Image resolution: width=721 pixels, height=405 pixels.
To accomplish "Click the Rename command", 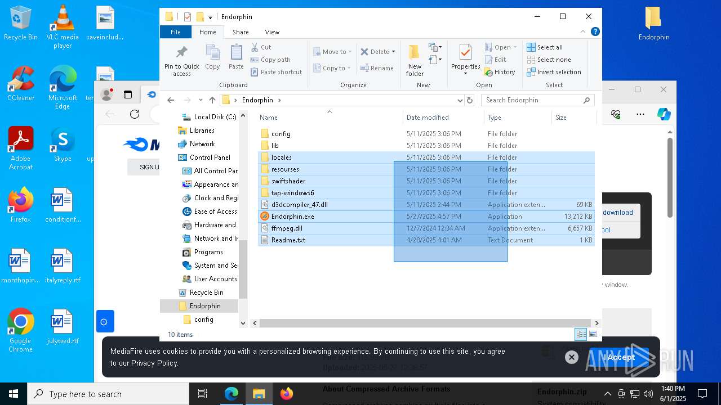I will point(377,68).
